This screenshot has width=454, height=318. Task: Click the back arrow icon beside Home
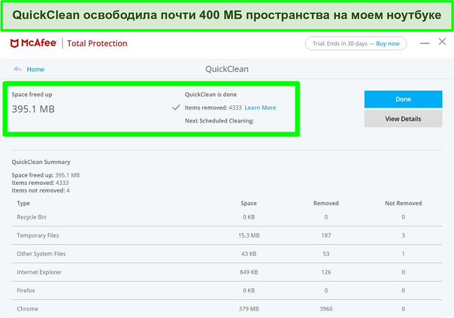coord(17,69)
